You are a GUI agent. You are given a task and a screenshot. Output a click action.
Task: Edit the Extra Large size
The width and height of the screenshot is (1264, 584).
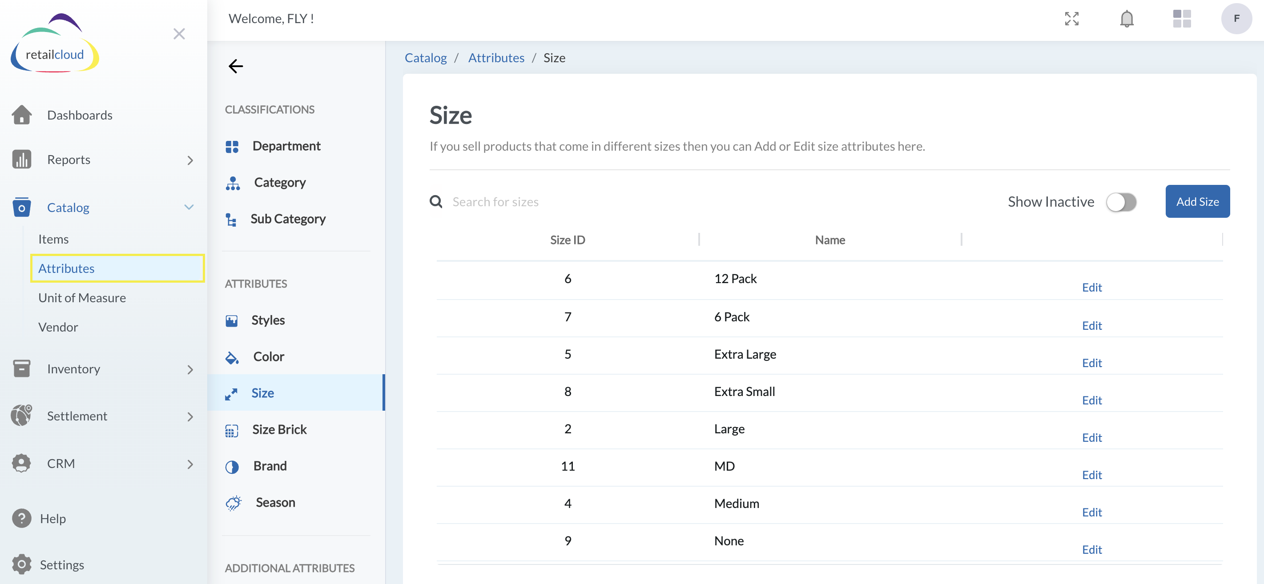1092,363
